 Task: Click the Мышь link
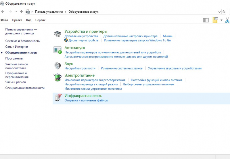(168, 36)
